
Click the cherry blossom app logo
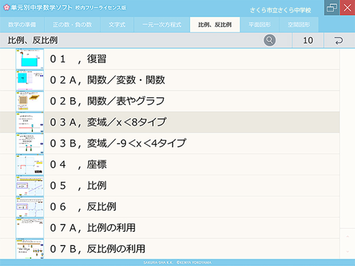6,8
